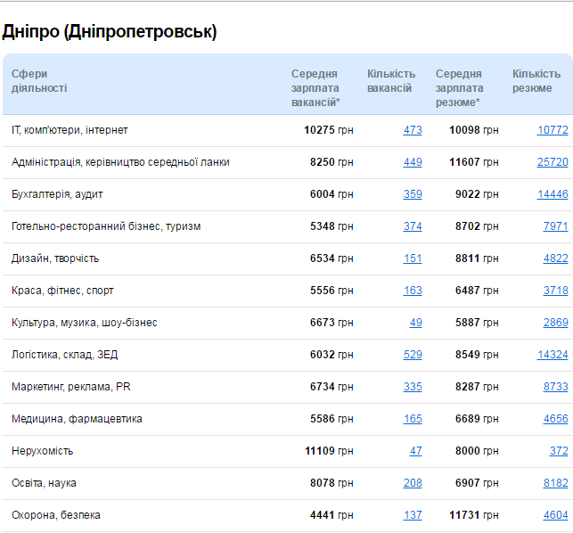
Task: Click the '4441 грн' vacancy salary value
Action: (x=332, y=515)
